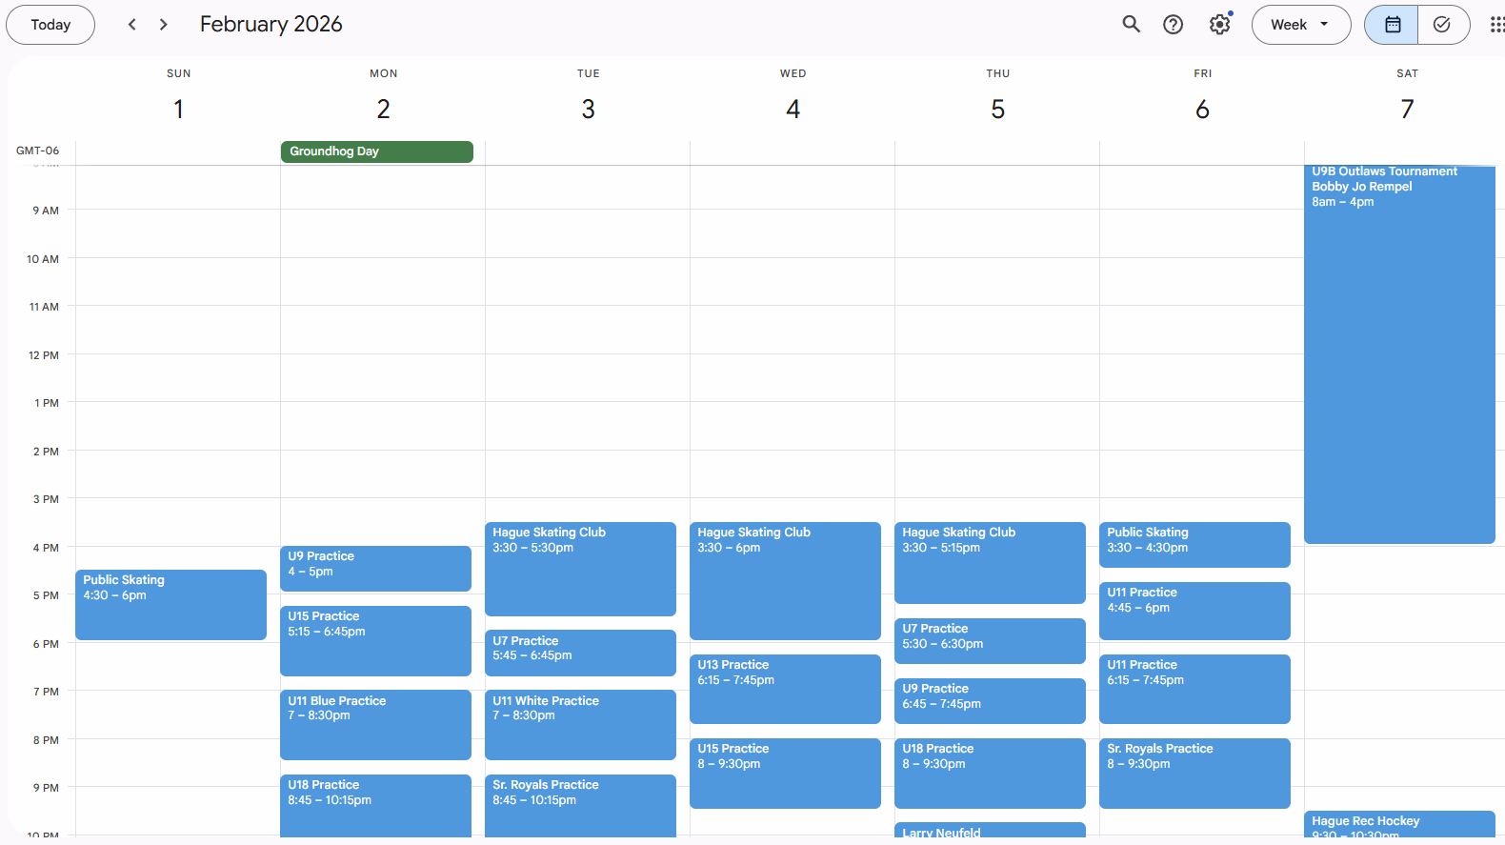Image resolution: width=1505 pixels, height=845 pixels.
Task: Open the Help support menu
Action: point(1173,25)
